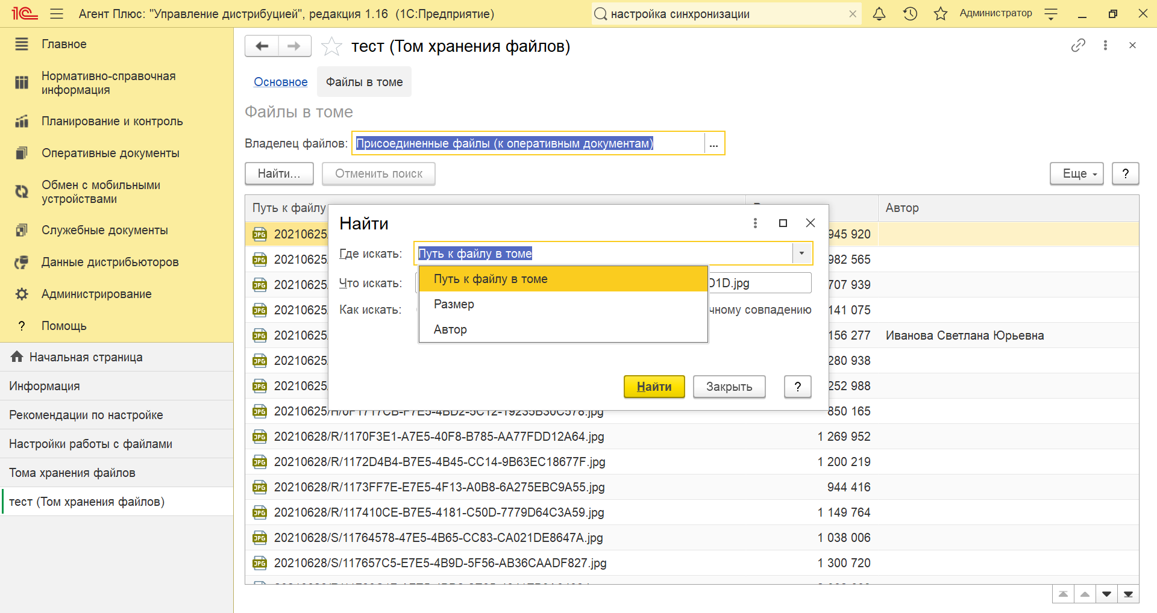
Task: Open notifications bell icon
Action: pos(879,13)
